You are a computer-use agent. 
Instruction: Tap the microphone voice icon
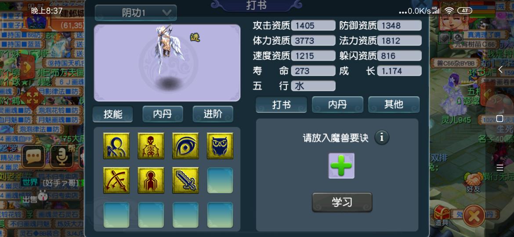[x=61, y=157]
